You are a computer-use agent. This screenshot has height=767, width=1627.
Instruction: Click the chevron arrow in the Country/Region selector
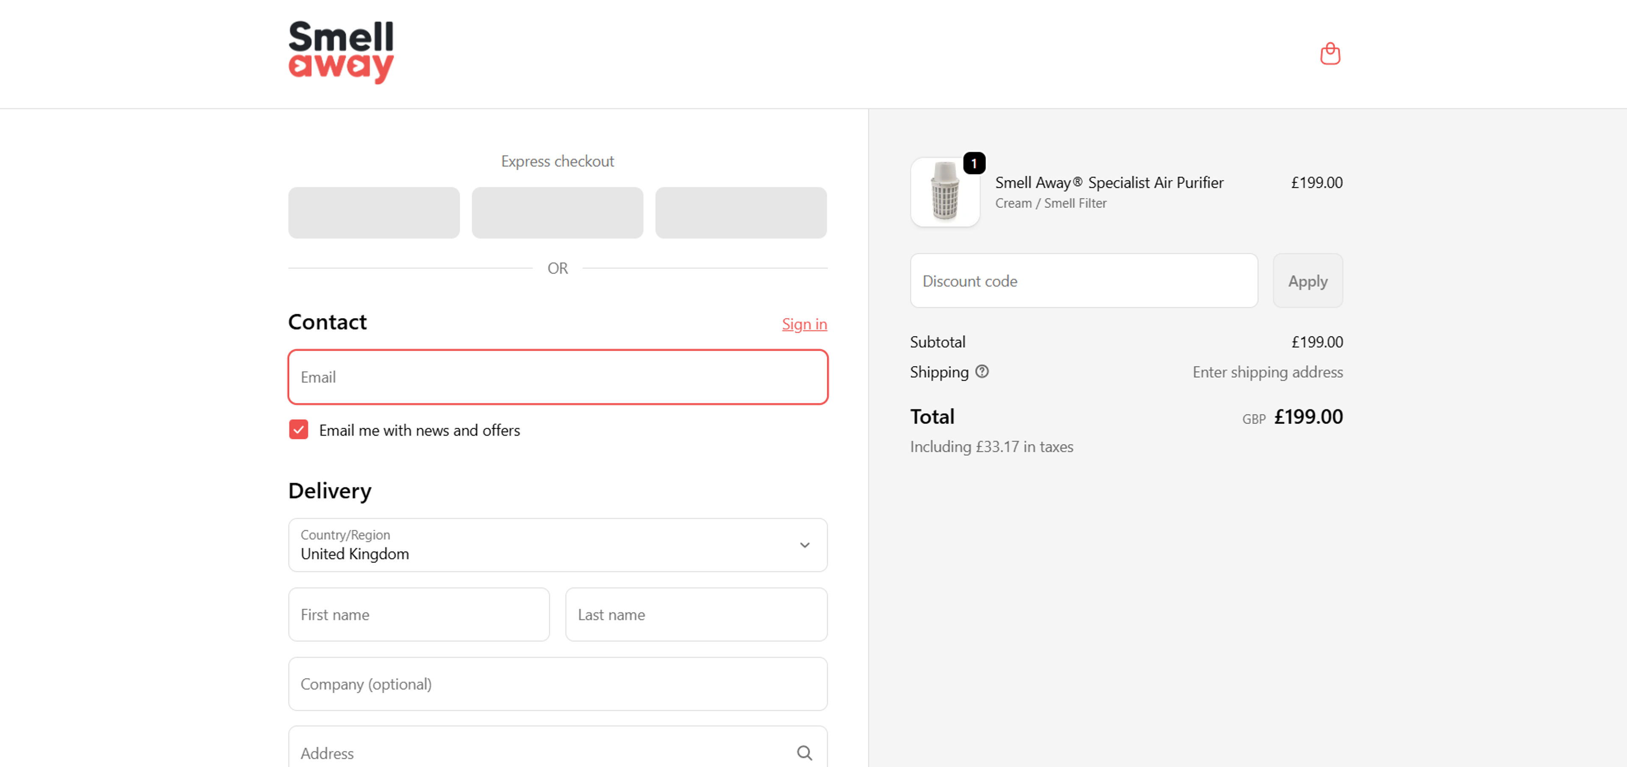point(804,545)
